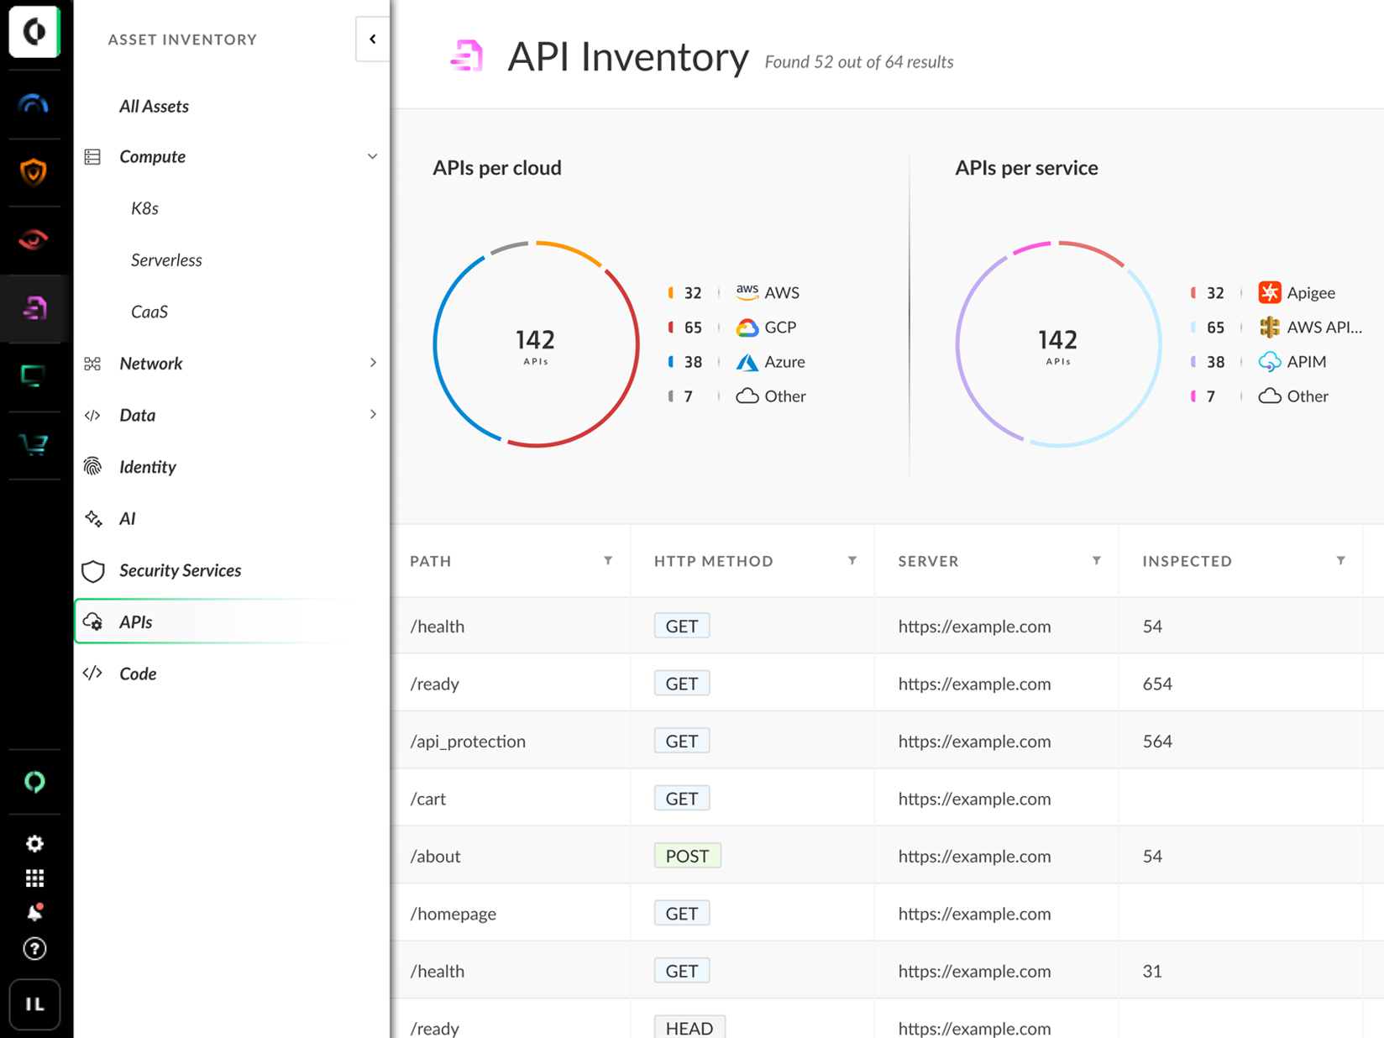Click the red eye monitoring icon

(34, 239)
